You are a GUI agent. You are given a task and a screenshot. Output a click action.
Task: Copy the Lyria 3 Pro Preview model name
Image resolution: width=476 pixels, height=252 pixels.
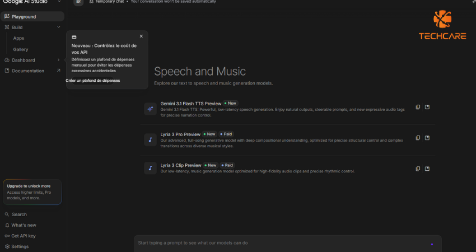[418, 138]
